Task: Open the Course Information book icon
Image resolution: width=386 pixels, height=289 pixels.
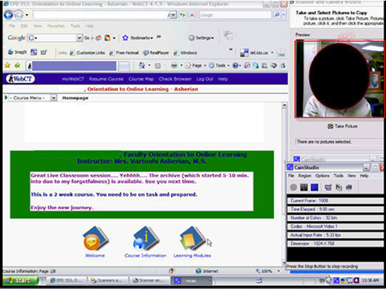Action: [145, 239]
